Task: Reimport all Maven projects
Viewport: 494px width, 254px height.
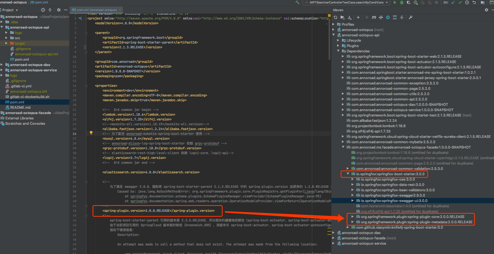Action: (x=335, y=17)
